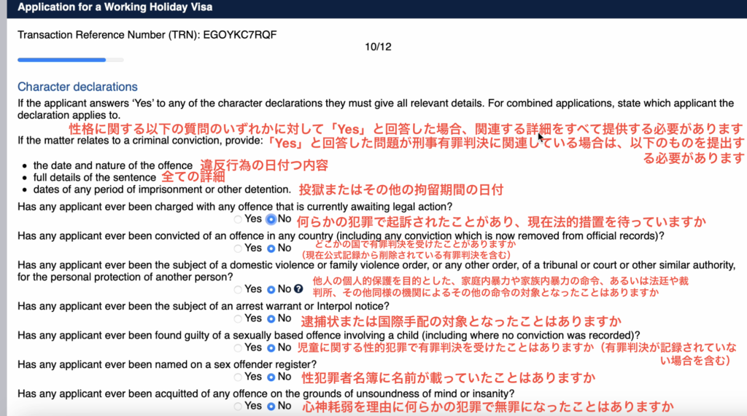The height and width of the screenshot is (416, 747).
Task: Select No for convicted of an offence in any country
Action: [x=271, y=248]
